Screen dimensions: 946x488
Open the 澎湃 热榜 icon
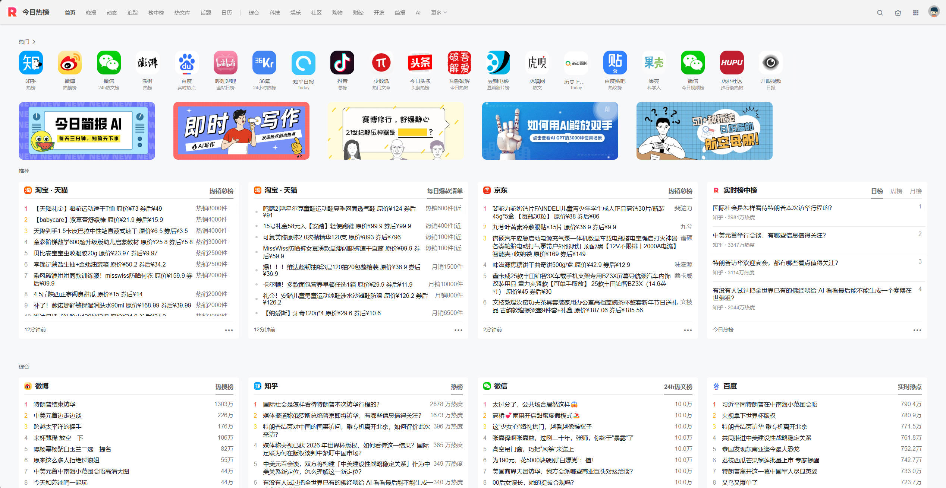[148, 63]
